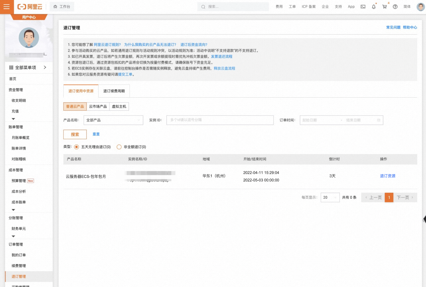The width and height of the screenshot is (426, 287).
Task: Open the 费用 top menu
Action: pos(279,7)
